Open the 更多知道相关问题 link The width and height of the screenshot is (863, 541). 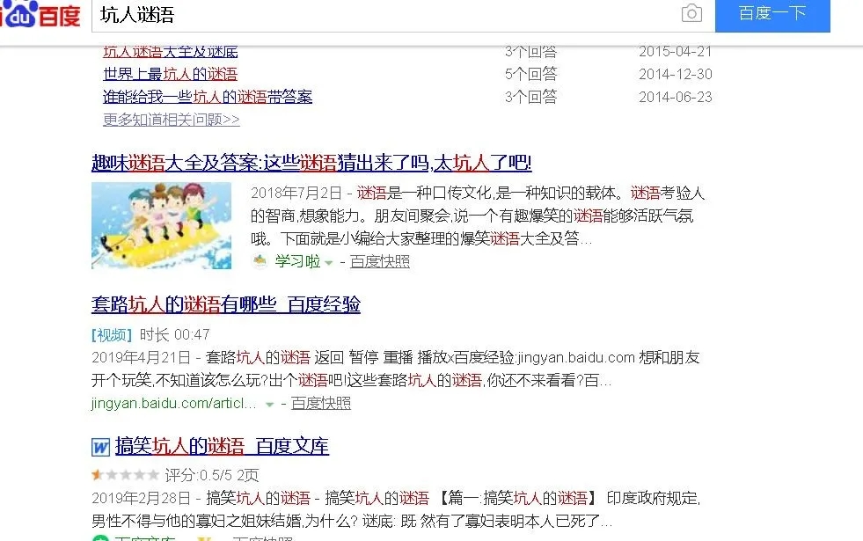[169, 118]
